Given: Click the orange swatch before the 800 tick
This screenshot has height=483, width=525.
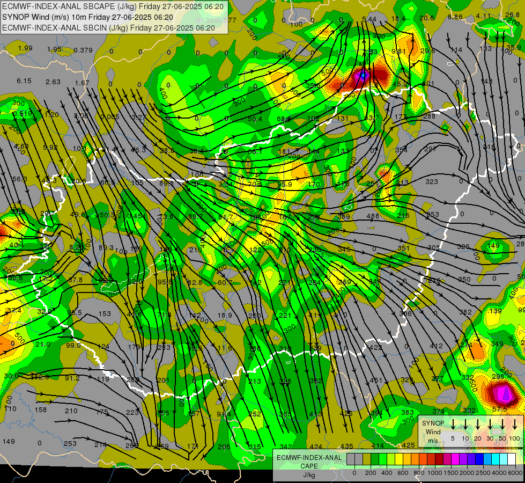Looking at the screenshot, I should 415,459.
